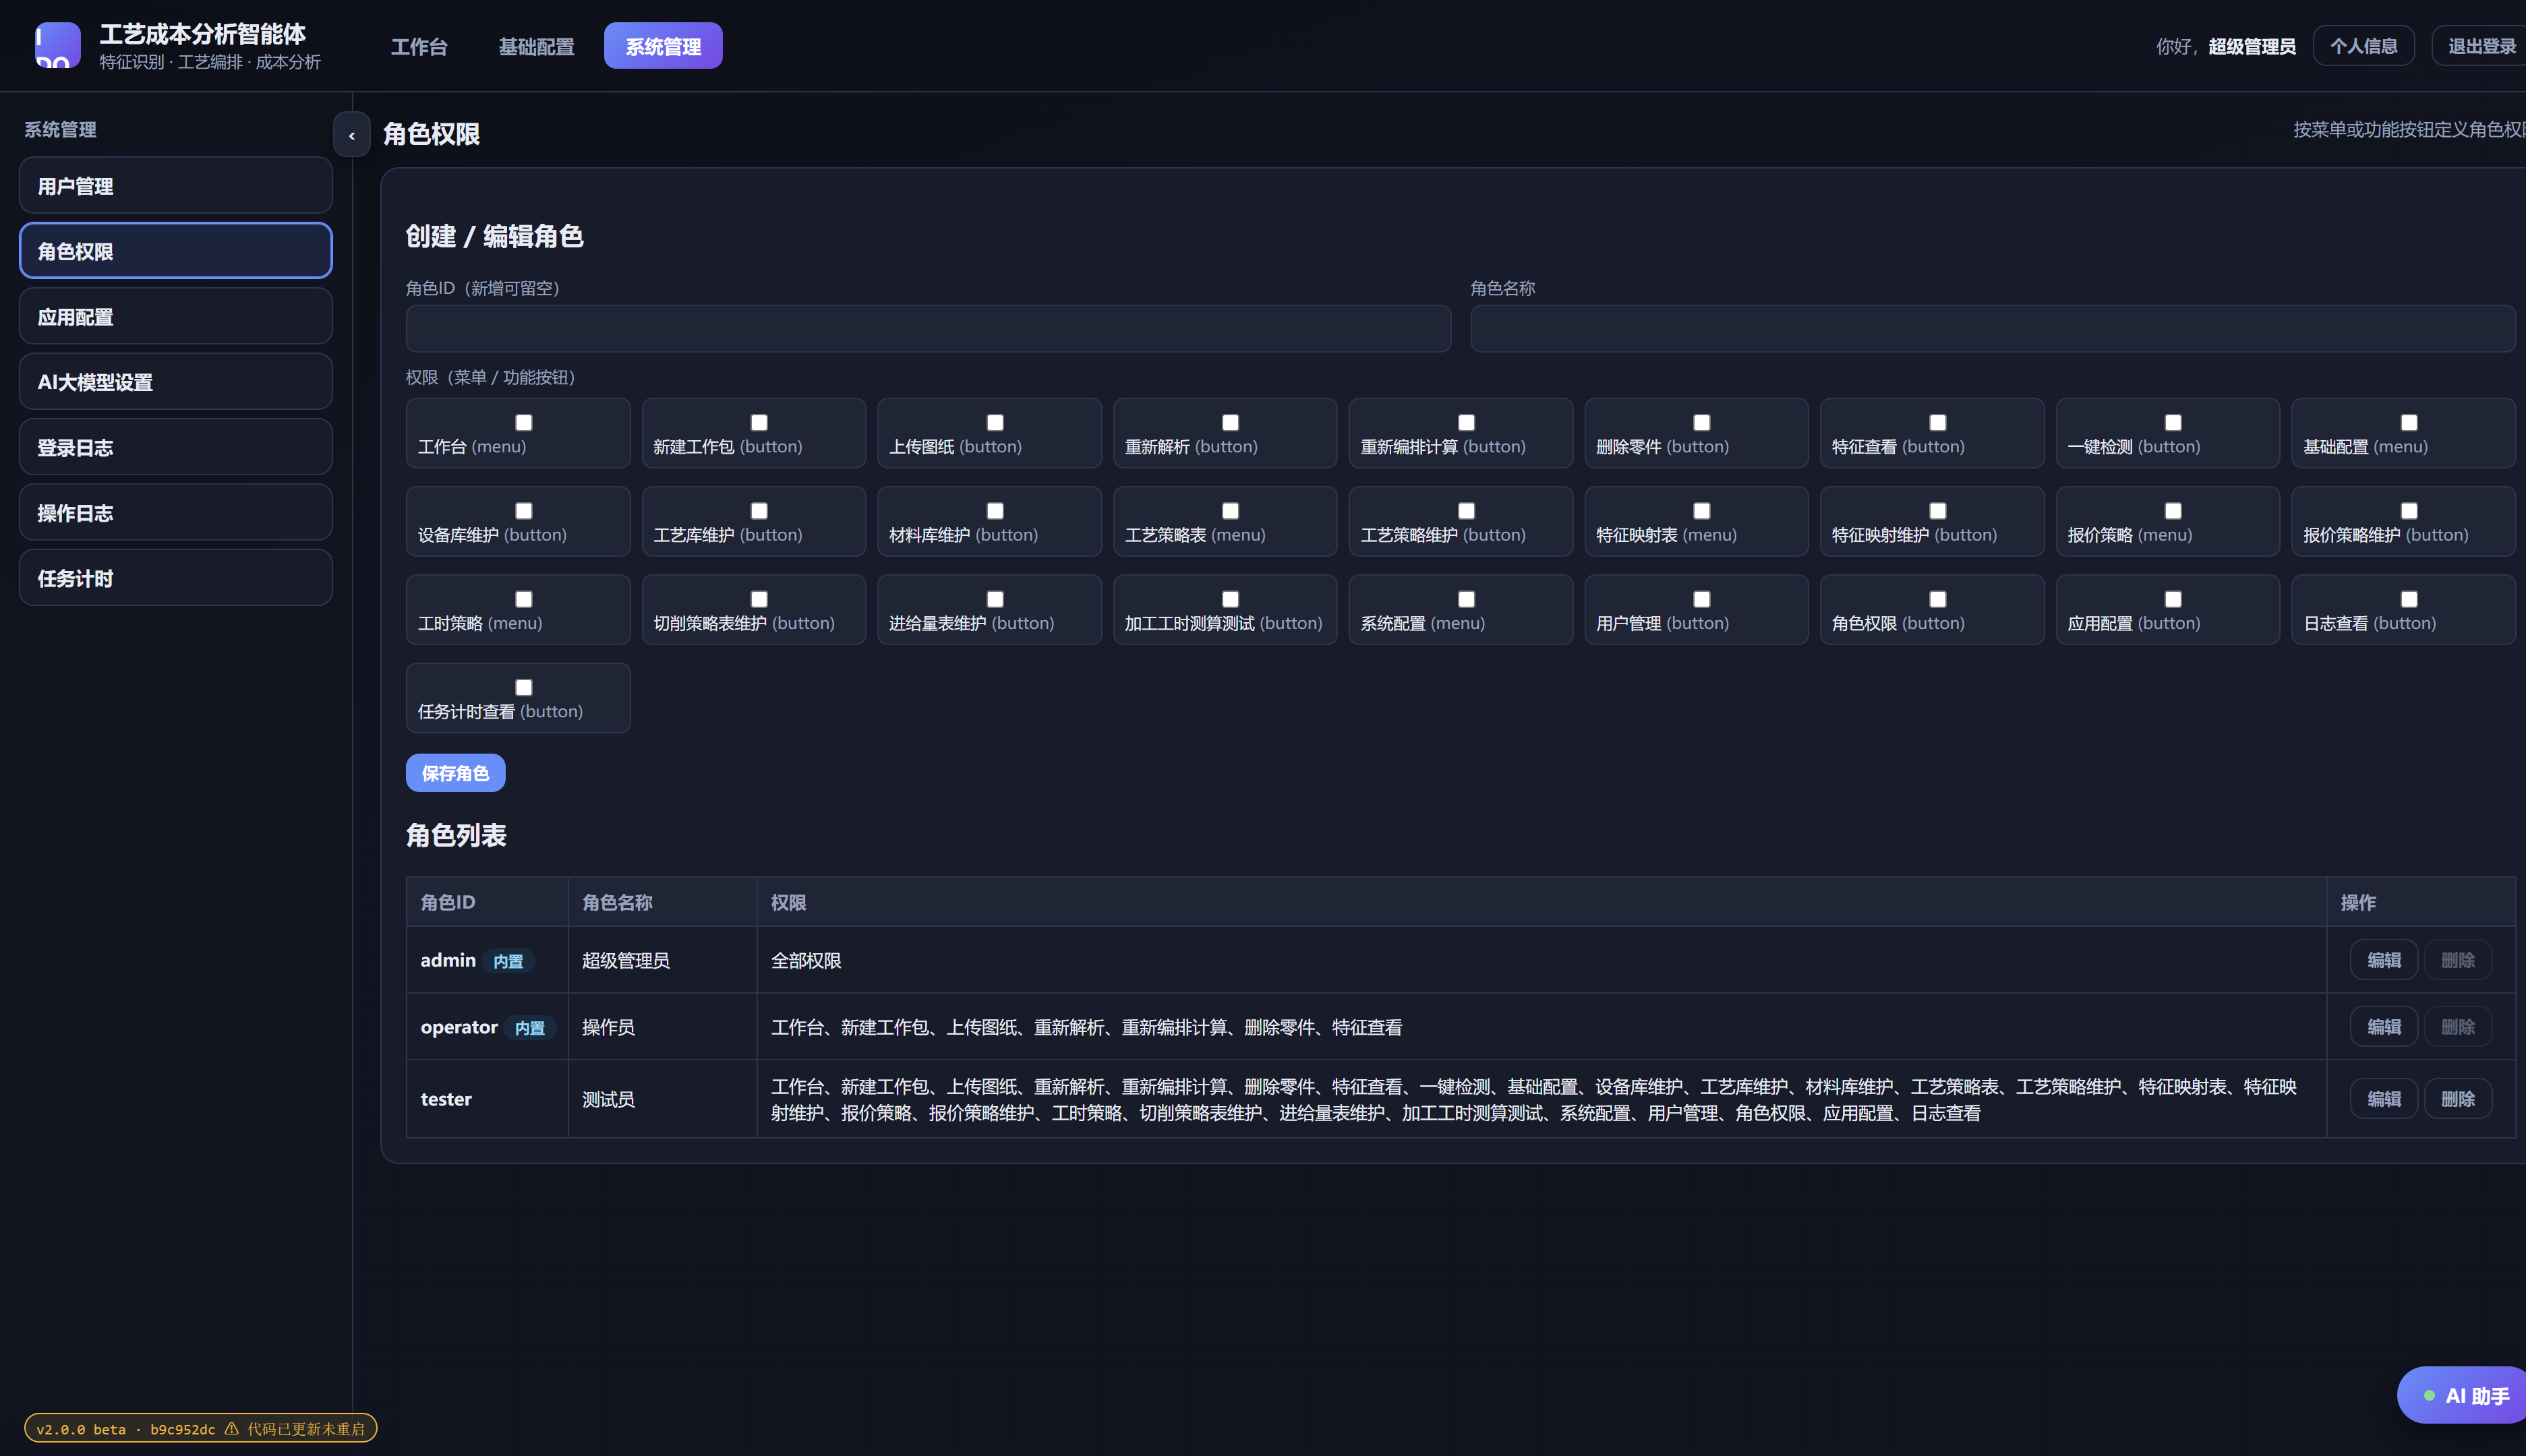
Task: Open the 工作台 top navigation tab
Action: point(418,46)
